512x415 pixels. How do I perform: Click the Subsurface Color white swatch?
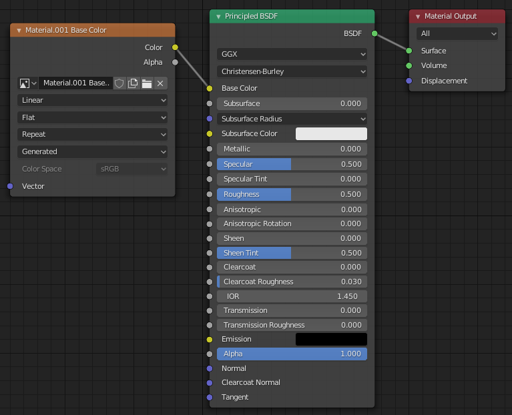(x=331, y=133)
